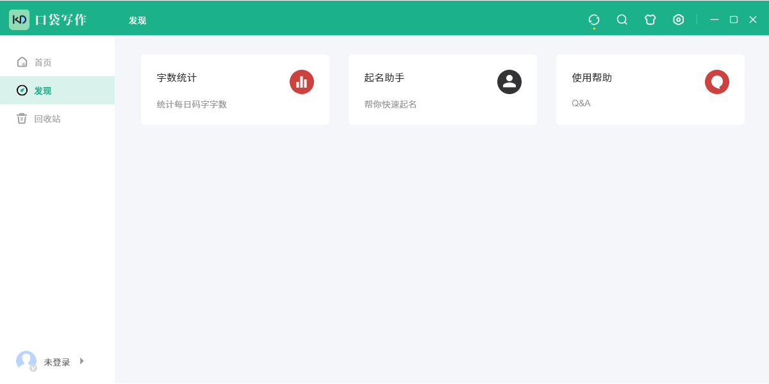This screenshot has width=769, height=384.
Task: Click the dark person icon for 起名助手
Action: point(509,82)
